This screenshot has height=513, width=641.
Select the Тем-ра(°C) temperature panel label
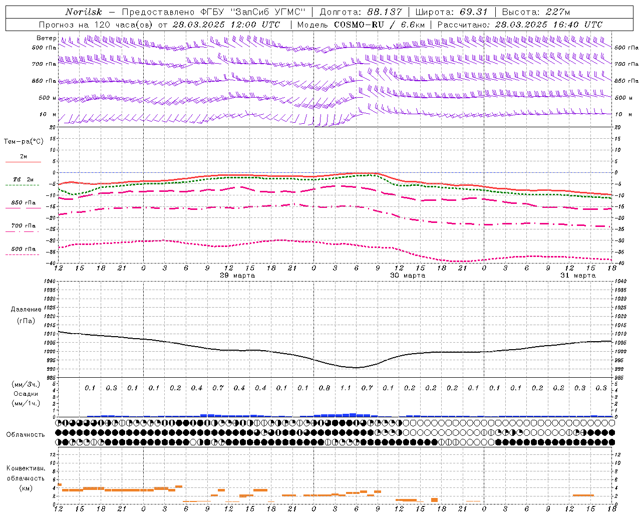(24, 142)
